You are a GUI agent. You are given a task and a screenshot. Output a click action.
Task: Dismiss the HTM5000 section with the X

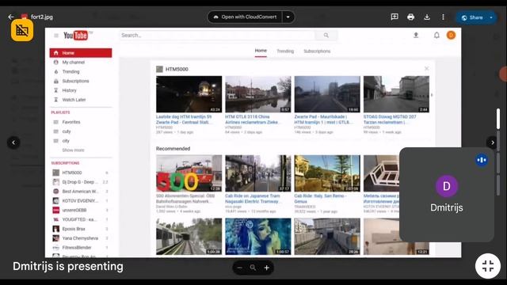pyautogui.click(x=426, y=69)
